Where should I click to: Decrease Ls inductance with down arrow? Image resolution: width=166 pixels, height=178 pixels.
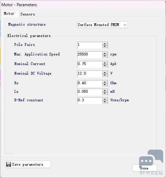click(105, 93)
